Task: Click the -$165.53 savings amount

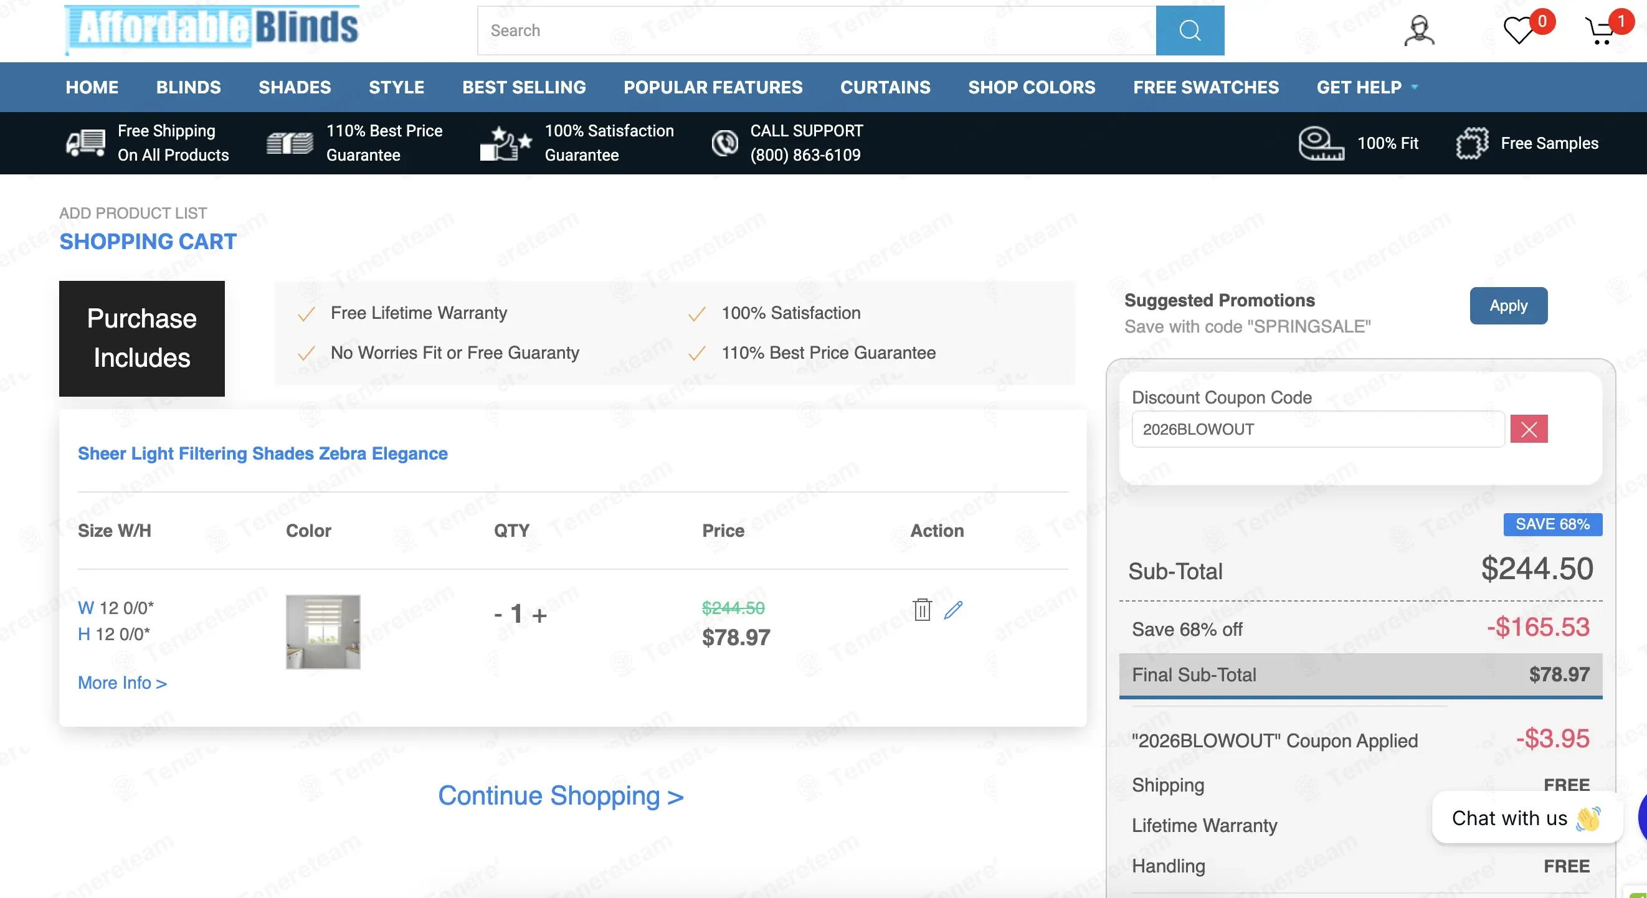Action: 1537,627
